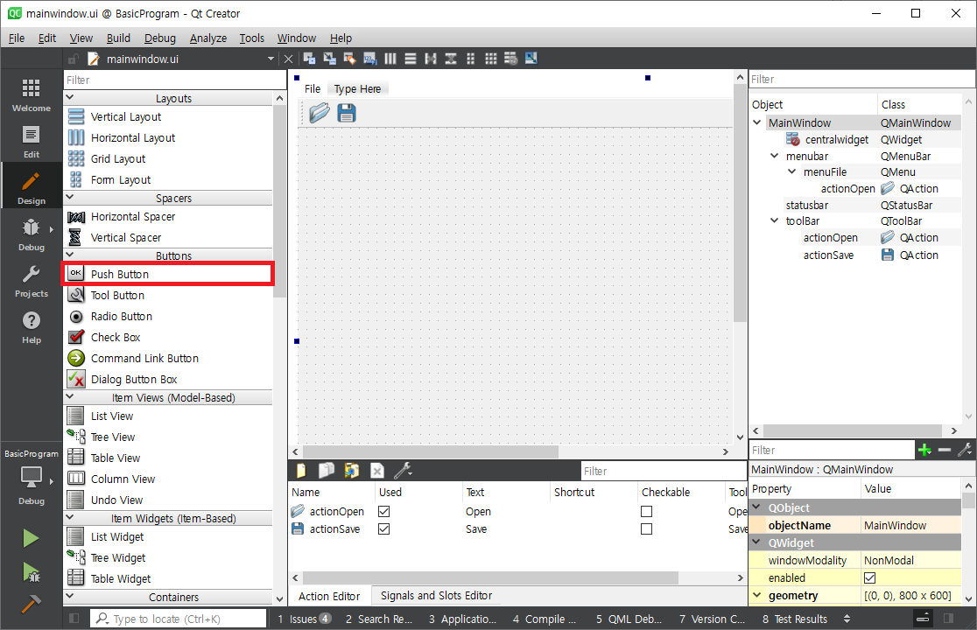Click Edit Buddies toolbar icon
Viewport: 977px width, 630px height.
click(x=349, y=59)
